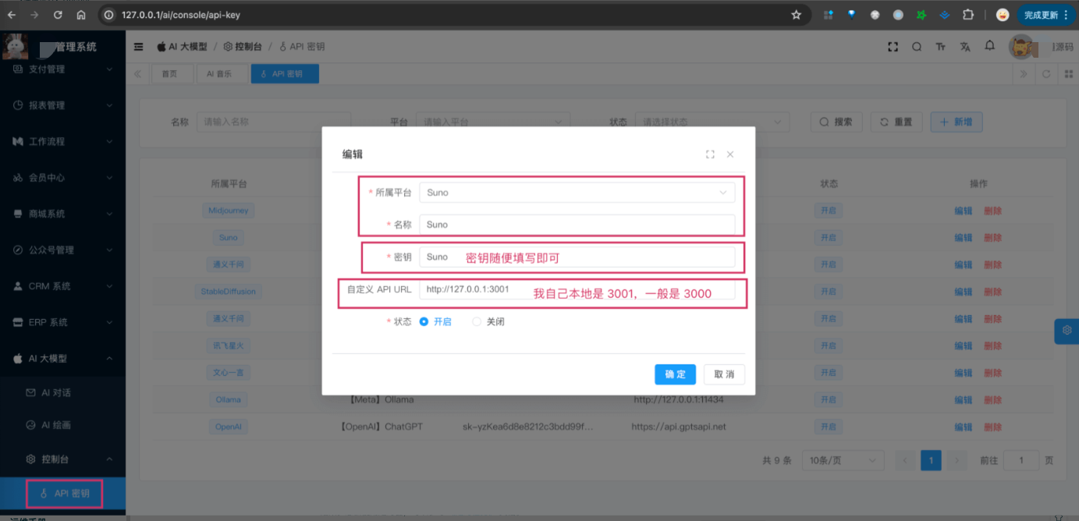This screenshot has width=1079, height=521.
Task: Click the 搜索 search button
Action: 836,122
